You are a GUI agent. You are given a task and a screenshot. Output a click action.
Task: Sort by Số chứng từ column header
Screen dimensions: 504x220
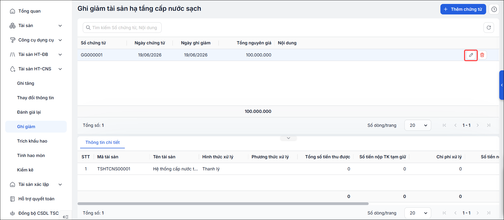pos(93,43)
